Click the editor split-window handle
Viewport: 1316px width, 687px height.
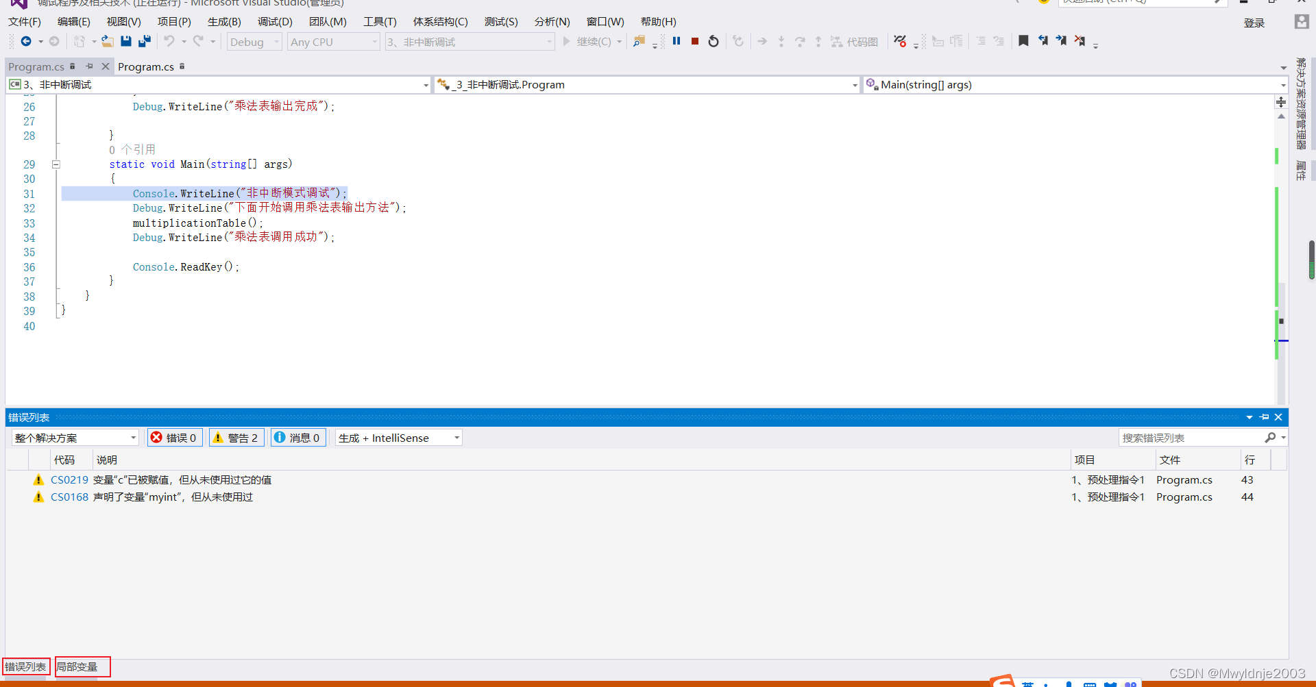1281,102
